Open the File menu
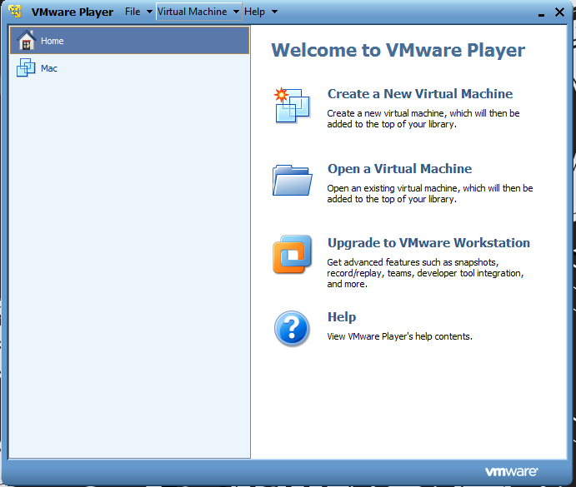 tap(133, 12)
